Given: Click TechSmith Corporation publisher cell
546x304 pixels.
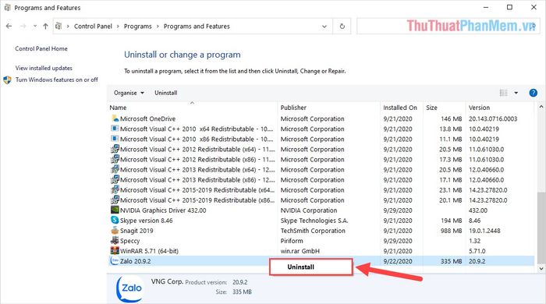Looking at the screenshot, I should pyautogui.click(x=313, y=231).
